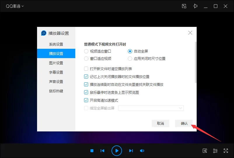
Task: Switch to mini mode icon
Action: (184, 6)
